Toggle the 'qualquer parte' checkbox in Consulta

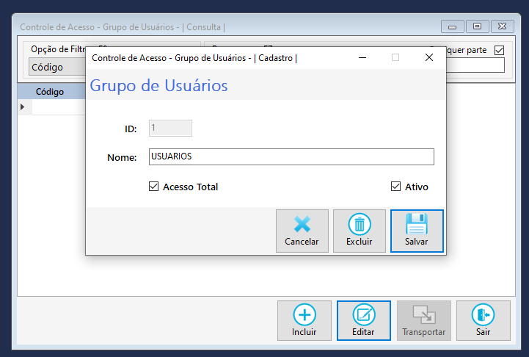point(500,51)
